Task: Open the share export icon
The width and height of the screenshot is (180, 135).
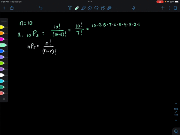Action: pyautogui.click(x=12, y=8)
